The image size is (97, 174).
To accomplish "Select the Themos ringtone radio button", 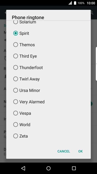I will tap(16, 45).
